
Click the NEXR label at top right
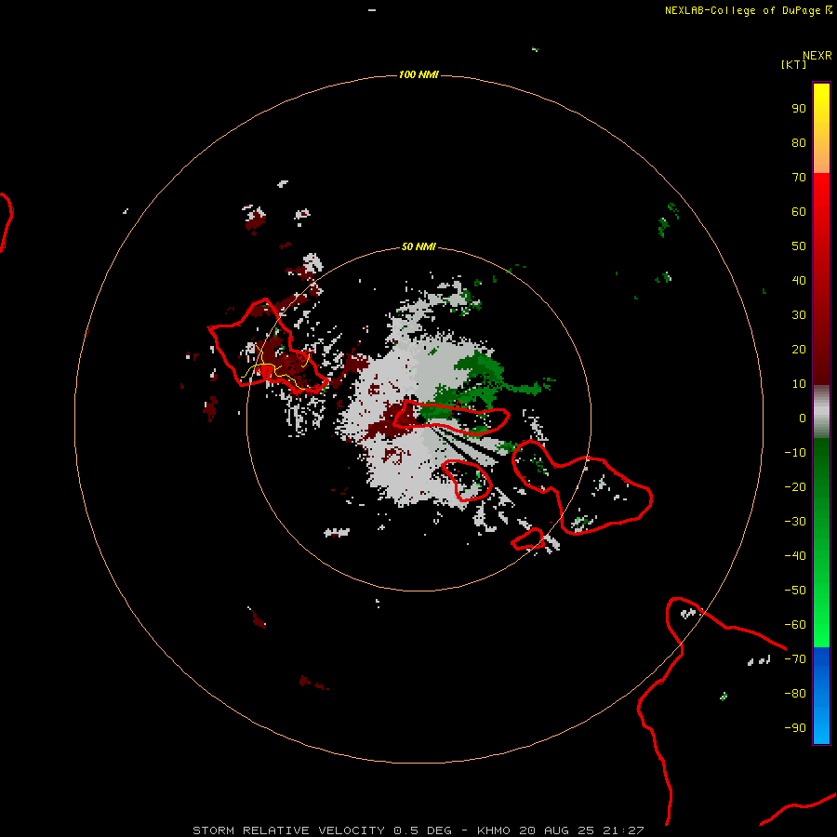[817, 56]
